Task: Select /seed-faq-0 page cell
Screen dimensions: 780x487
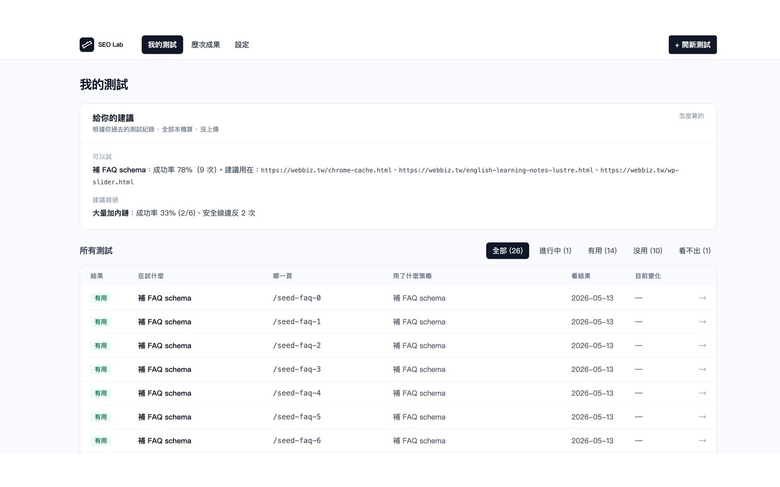Action: pos(297,298)
